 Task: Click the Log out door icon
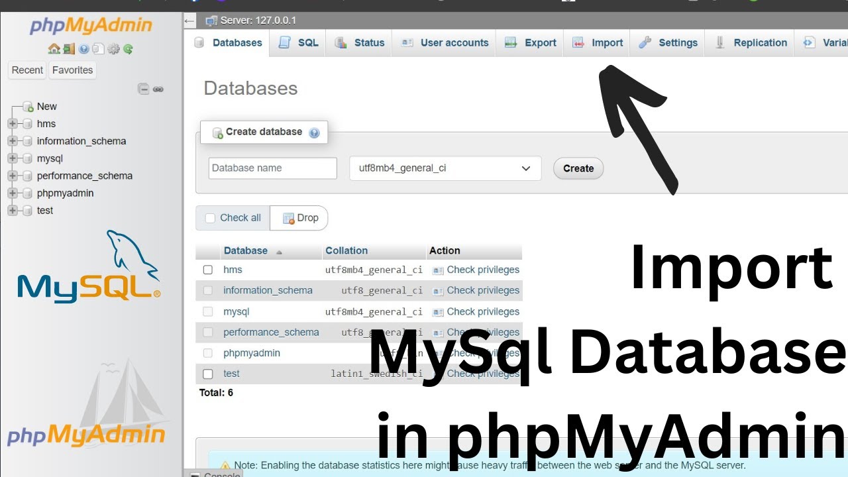pos(69,49)
